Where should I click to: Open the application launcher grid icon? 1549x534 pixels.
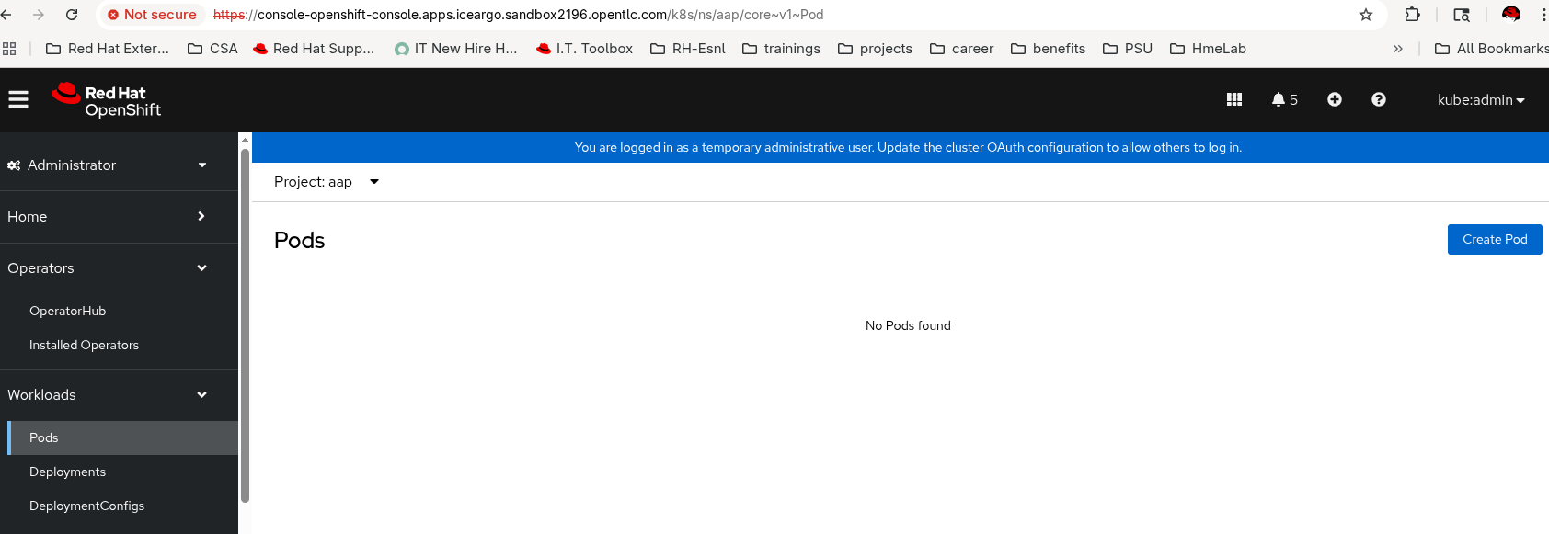point(1234,99)
